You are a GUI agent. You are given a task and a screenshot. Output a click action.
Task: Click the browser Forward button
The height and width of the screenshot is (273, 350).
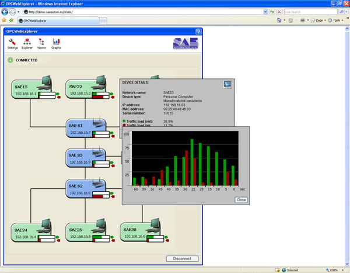coord(13,12)
